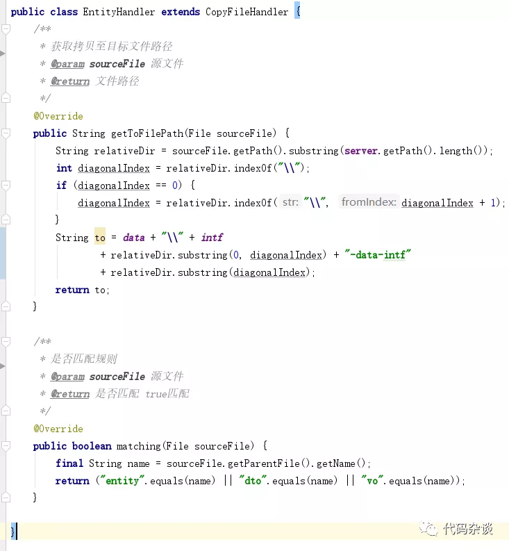This screenshot has width=509, height=551.
Task: Click the 'fromIndex:' parameter hint
Action: pyautogui.click(x=369, y=202)
